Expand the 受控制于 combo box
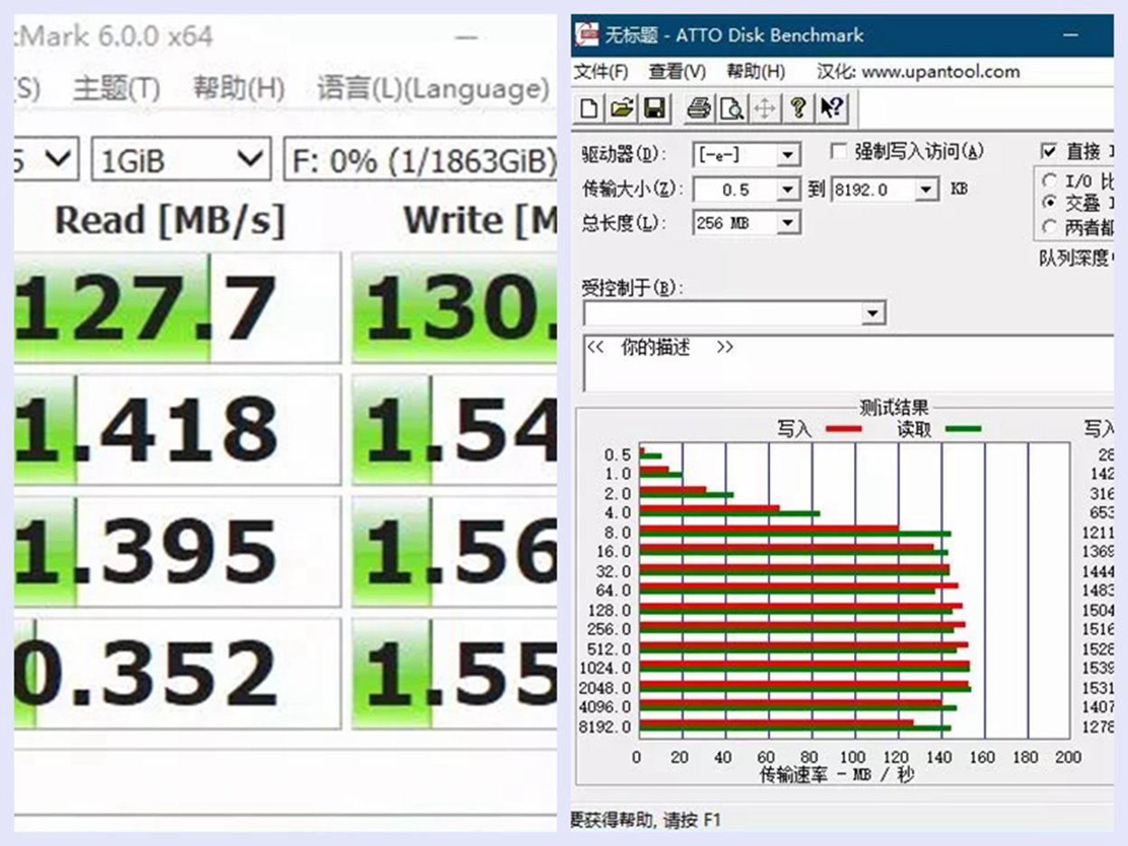This screenshot has width=1128, height=846. click(873, 314)
